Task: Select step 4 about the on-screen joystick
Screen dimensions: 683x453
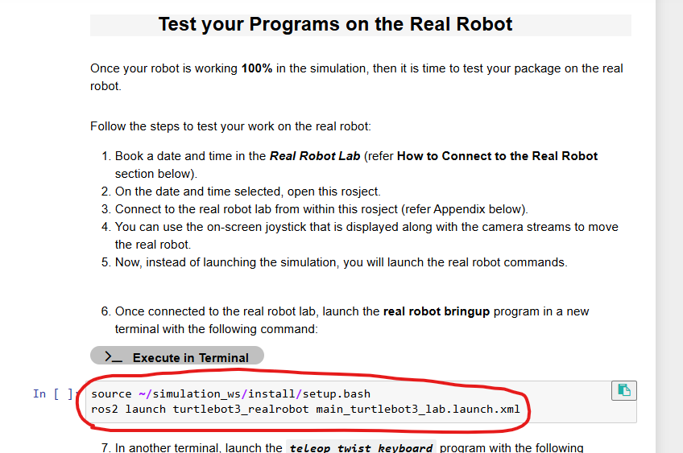Action: point(366,227)
